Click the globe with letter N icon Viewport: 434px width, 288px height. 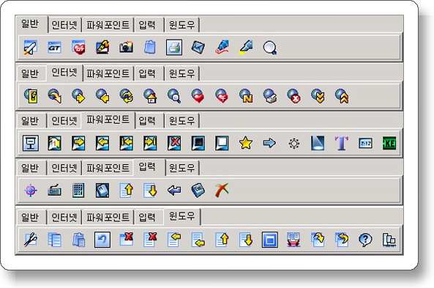click(x=246, y=96)
